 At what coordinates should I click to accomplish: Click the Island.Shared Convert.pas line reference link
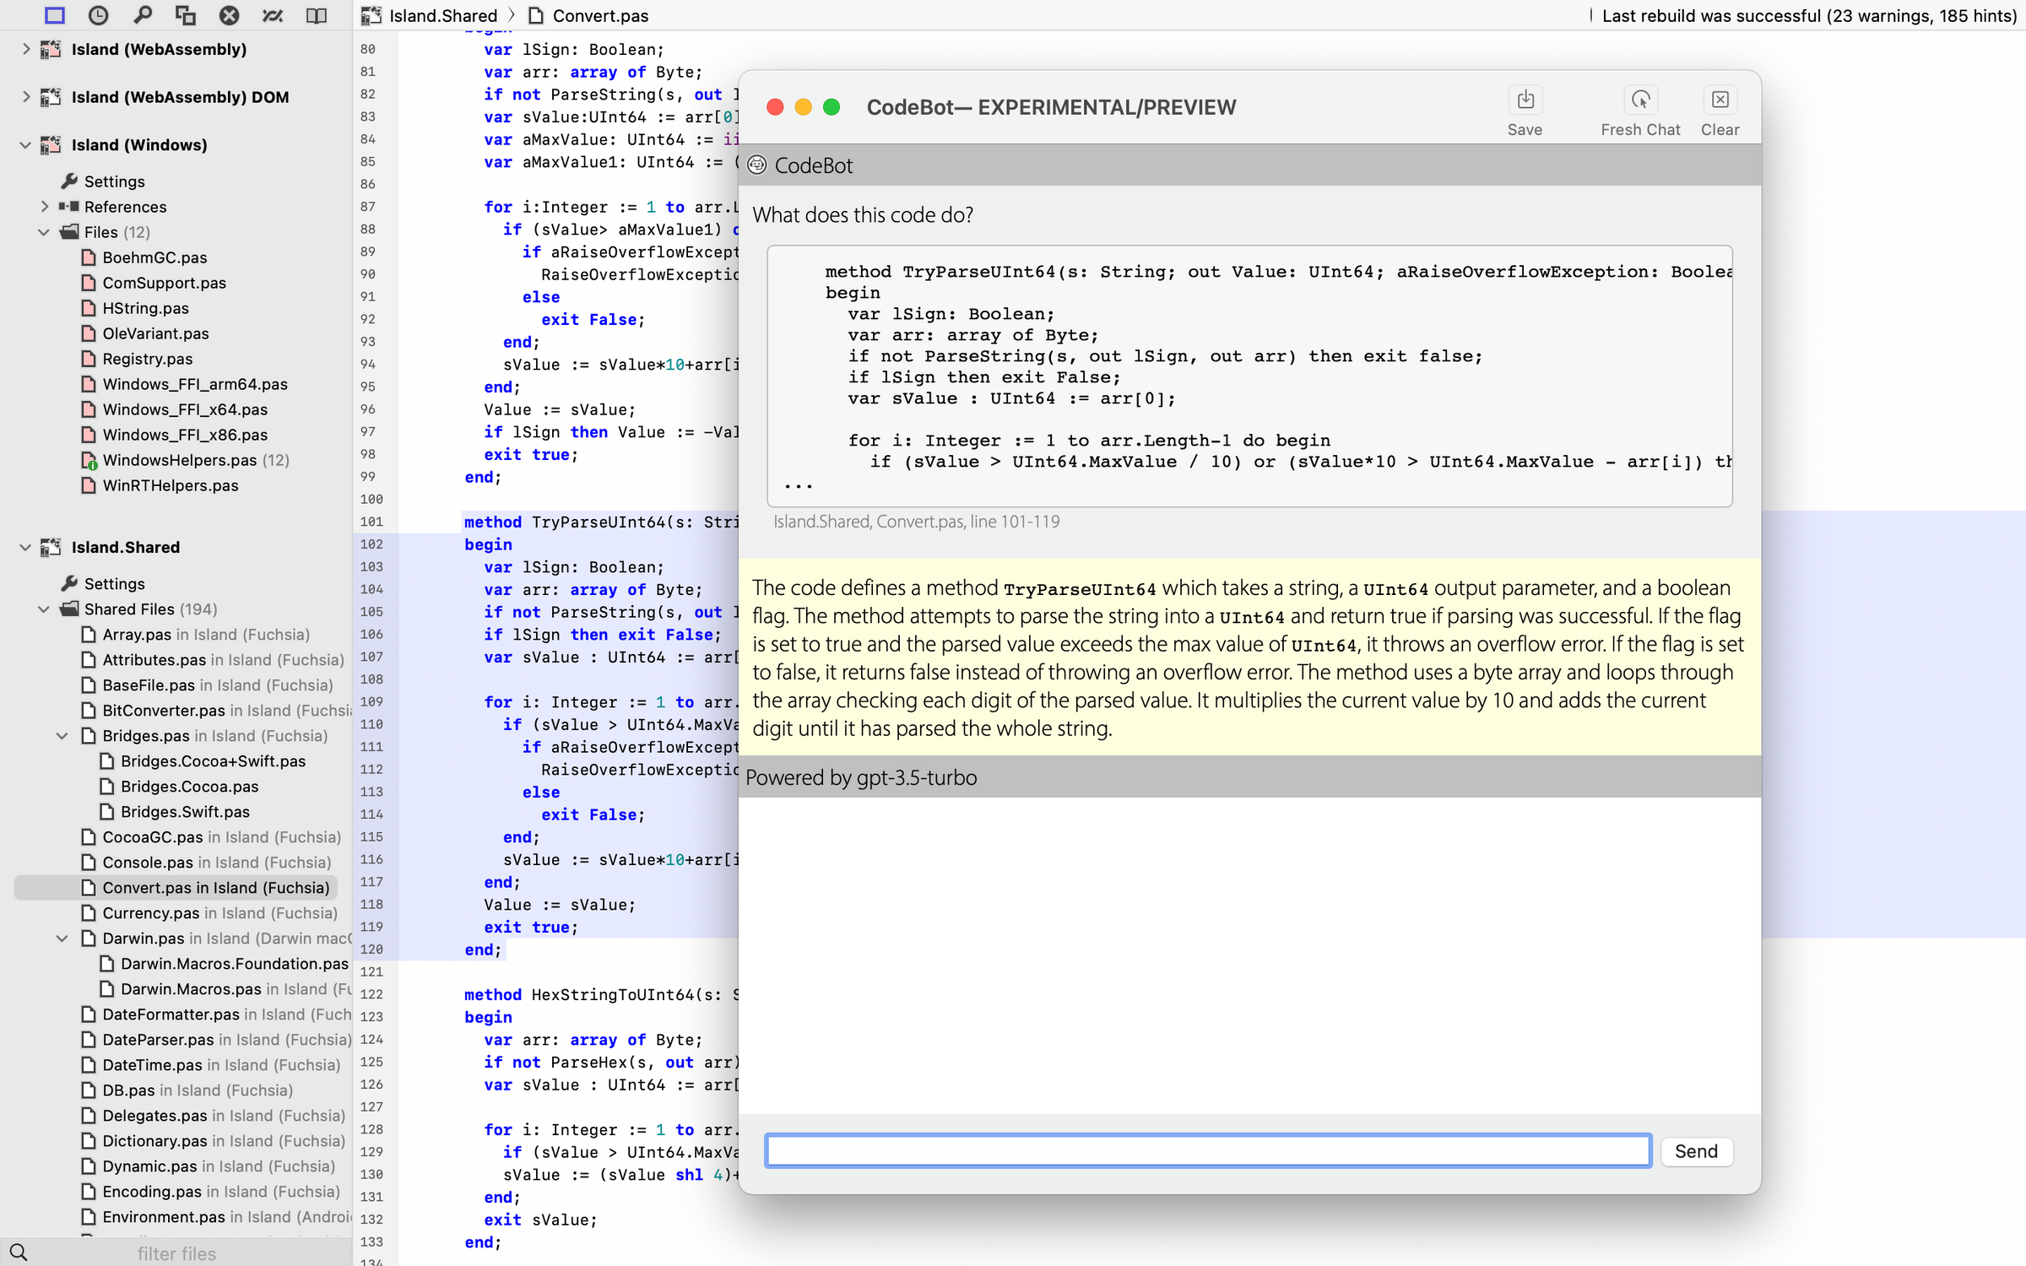pyautogui.click(x=916, y=522)
